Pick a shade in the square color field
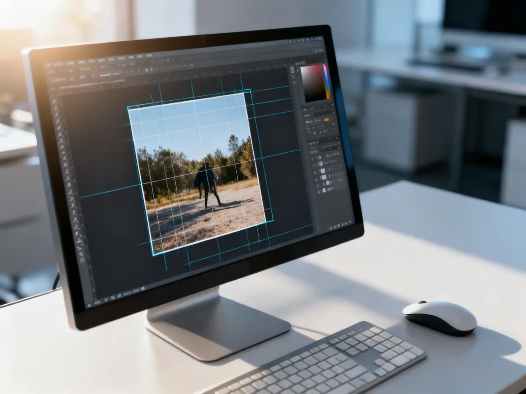Screen dimensions: 526x394 pos(313,84)
